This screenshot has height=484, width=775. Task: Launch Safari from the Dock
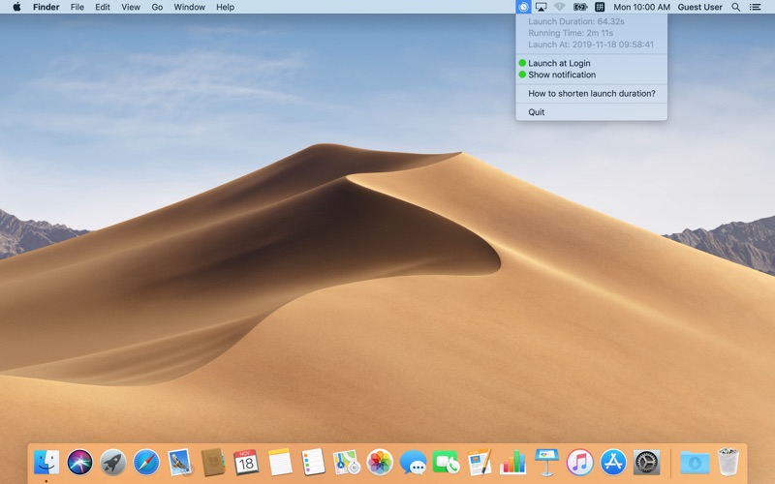pyautogui.click(x=146, y=463)
